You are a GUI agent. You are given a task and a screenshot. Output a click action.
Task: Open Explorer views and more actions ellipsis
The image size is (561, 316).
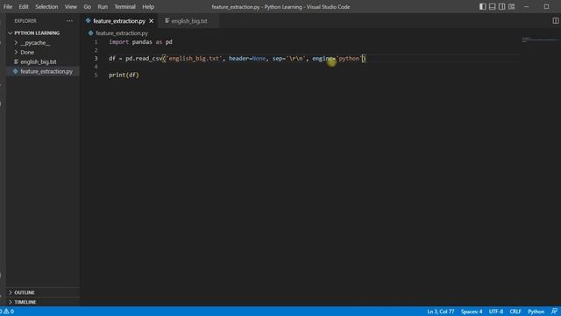pyautogui.click(x=69, y=21)
